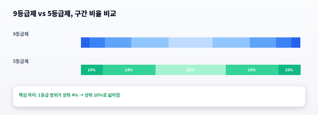
Task: Click the sixth blue segment from the left in the 9등급제 bar
Action: click(x=231, y=43)
